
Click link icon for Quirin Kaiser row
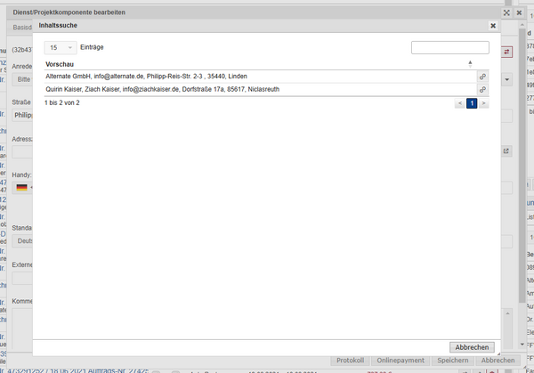[482, 90]
